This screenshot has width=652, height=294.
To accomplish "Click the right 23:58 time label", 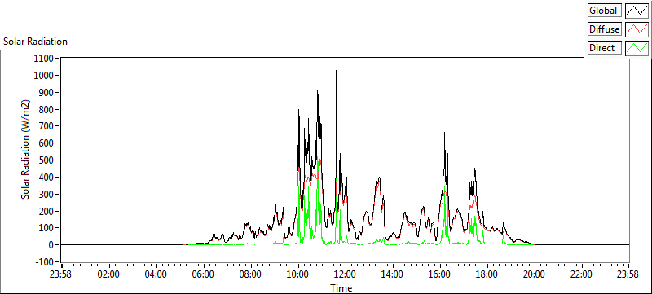I will (x=628, y=274).
